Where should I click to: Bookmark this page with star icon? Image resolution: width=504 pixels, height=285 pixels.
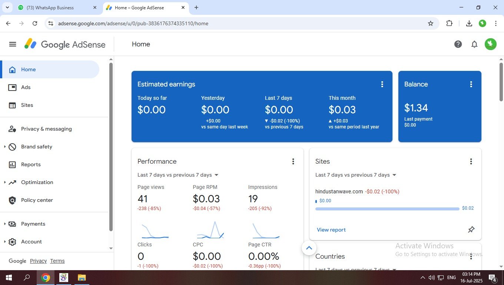pyautogui.click(x=431, y=23)
